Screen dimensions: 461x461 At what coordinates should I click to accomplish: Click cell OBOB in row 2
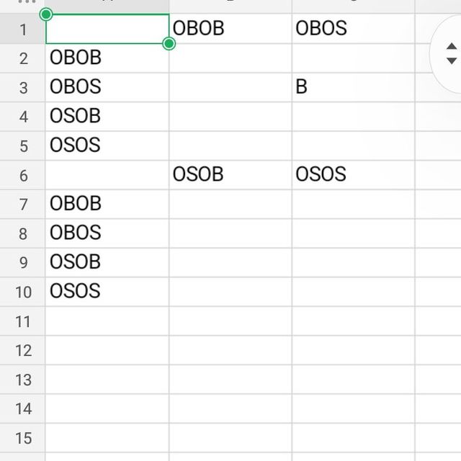(x=107, y=58)
